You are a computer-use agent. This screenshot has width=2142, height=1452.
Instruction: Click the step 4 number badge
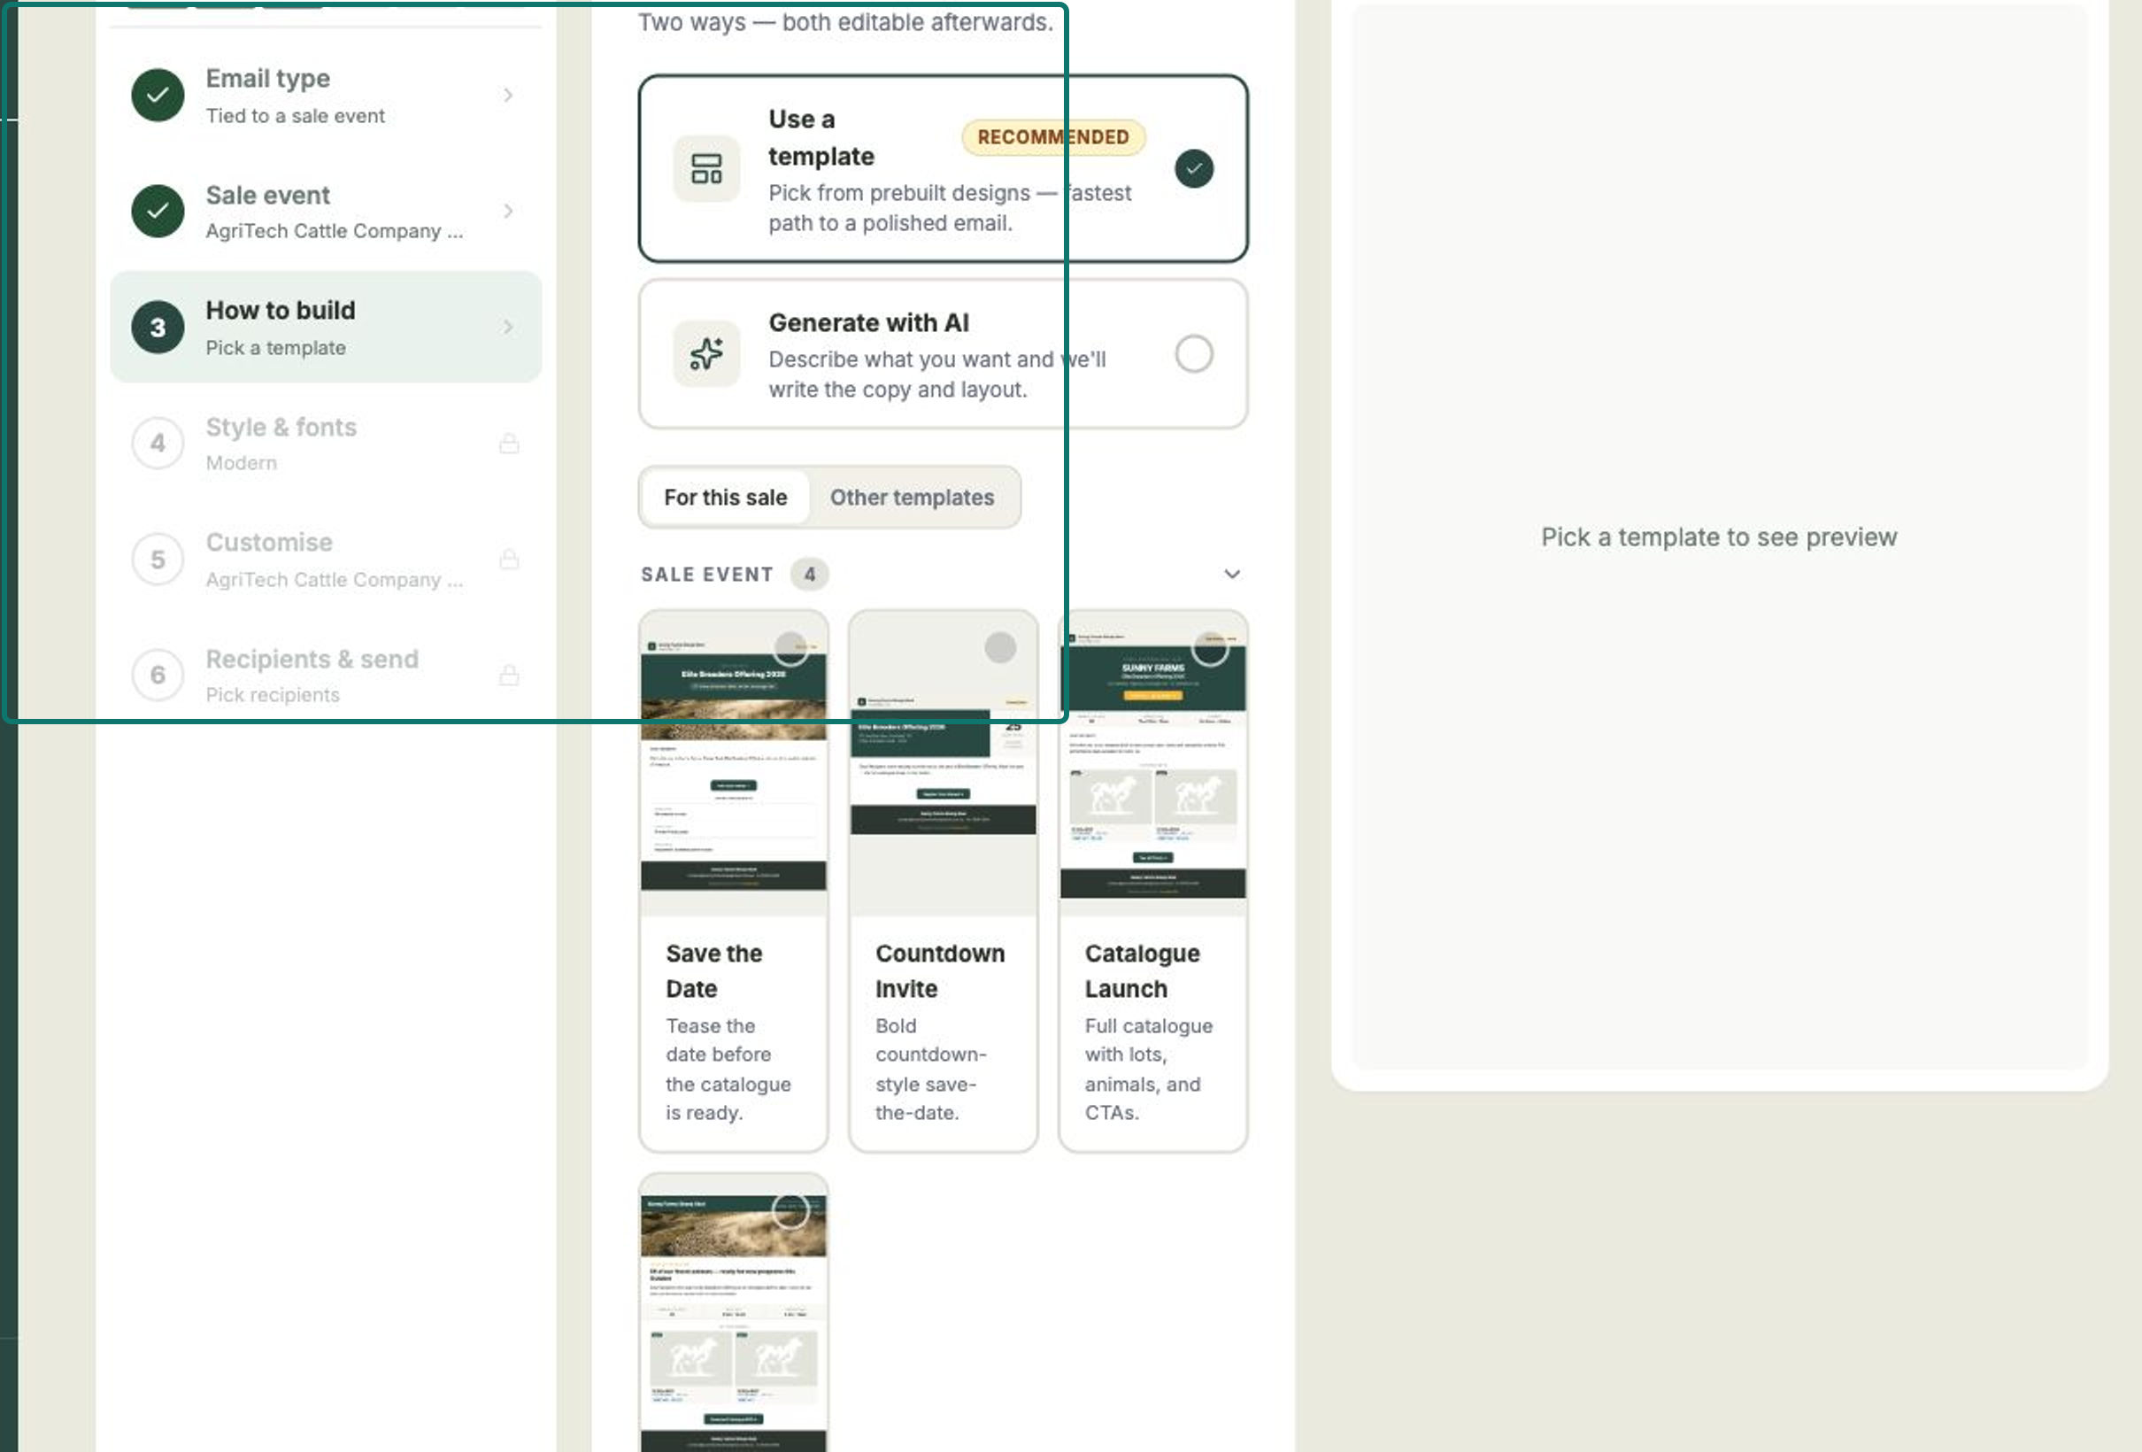point(158,444)
